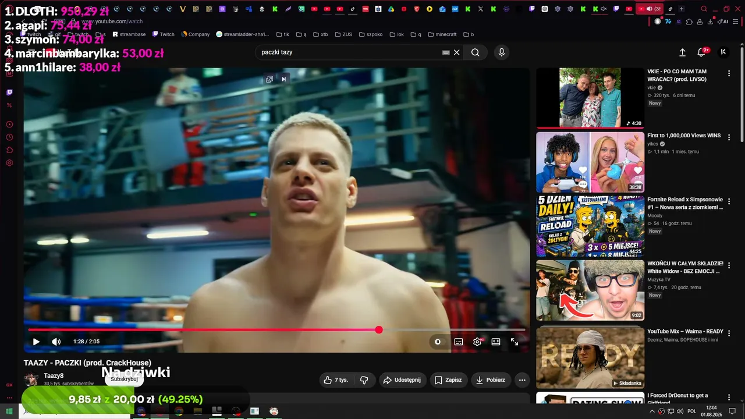Mute the video player volume

[x=56, y=342]
